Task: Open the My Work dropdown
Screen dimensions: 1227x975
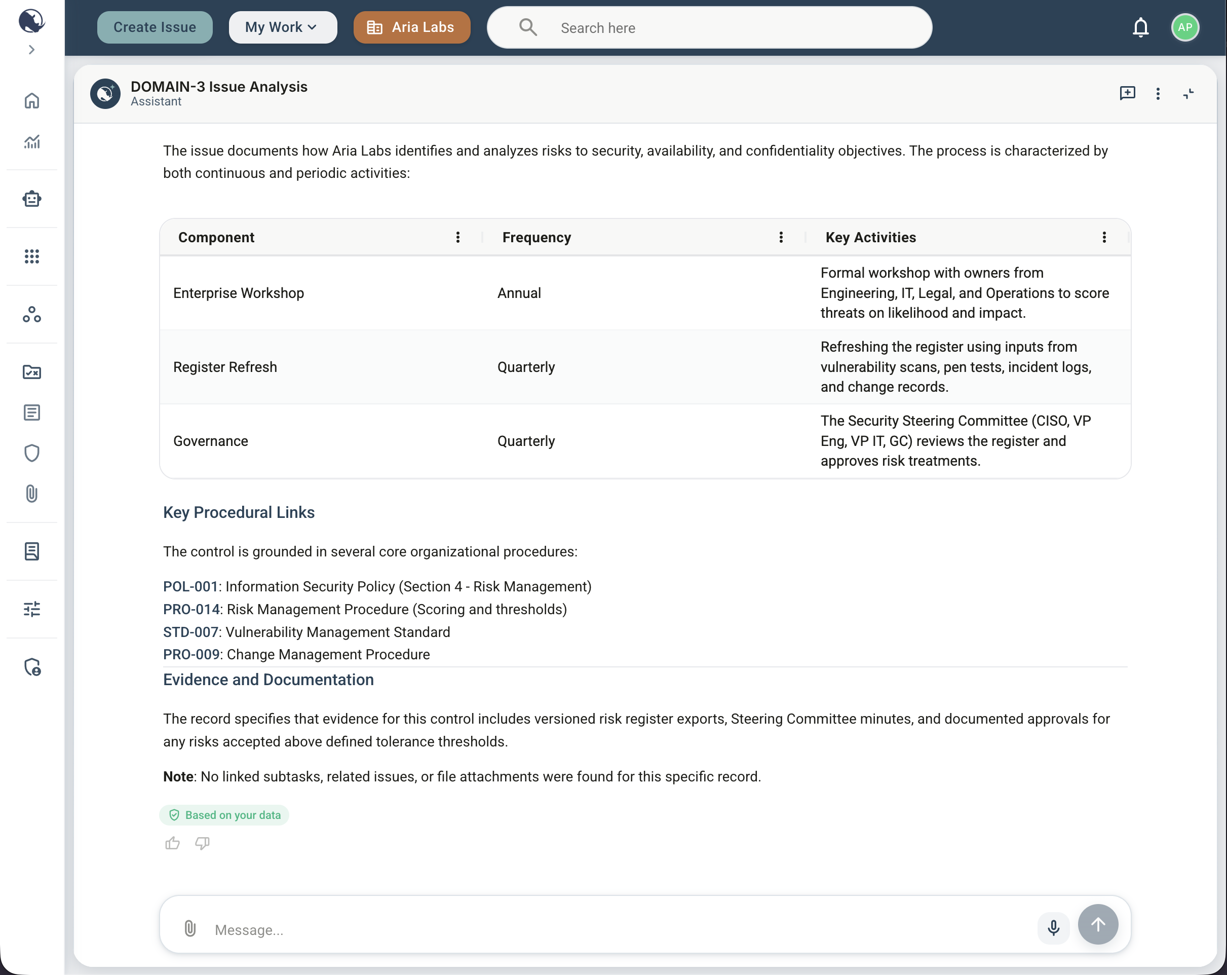Action: tap(283, 27)
